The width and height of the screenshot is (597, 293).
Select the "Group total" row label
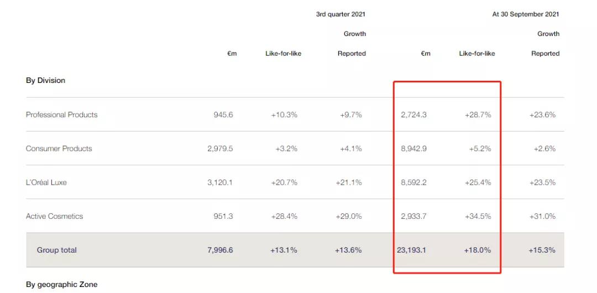coord(56,250)
